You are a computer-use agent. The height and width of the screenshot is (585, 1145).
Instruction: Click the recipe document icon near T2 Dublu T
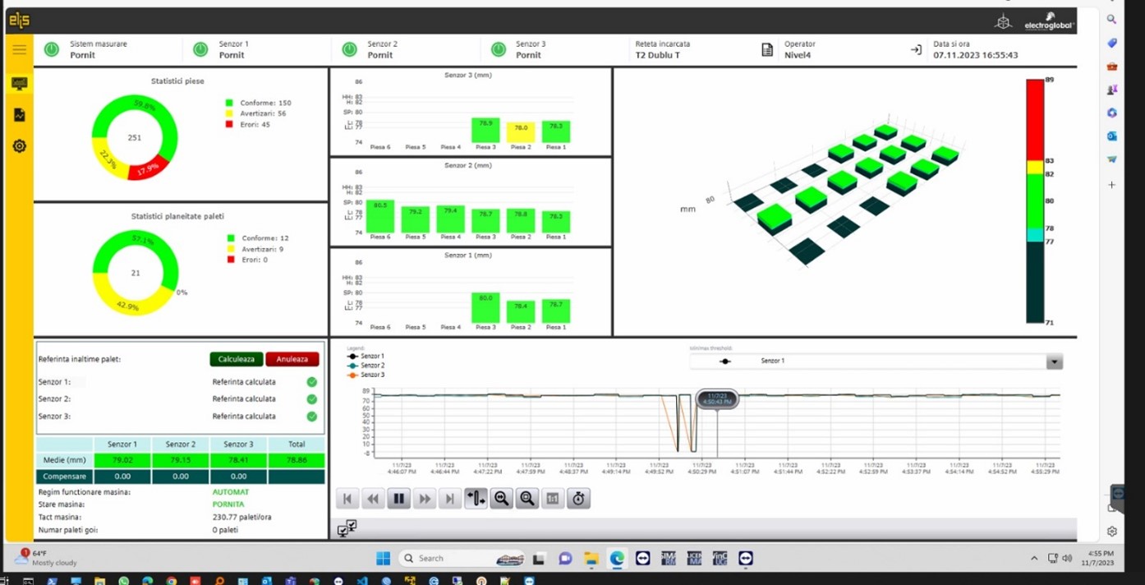pyautogui.click(x=767, y=50)
